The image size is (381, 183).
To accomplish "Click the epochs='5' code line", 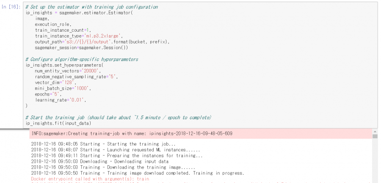I will 48,94.
